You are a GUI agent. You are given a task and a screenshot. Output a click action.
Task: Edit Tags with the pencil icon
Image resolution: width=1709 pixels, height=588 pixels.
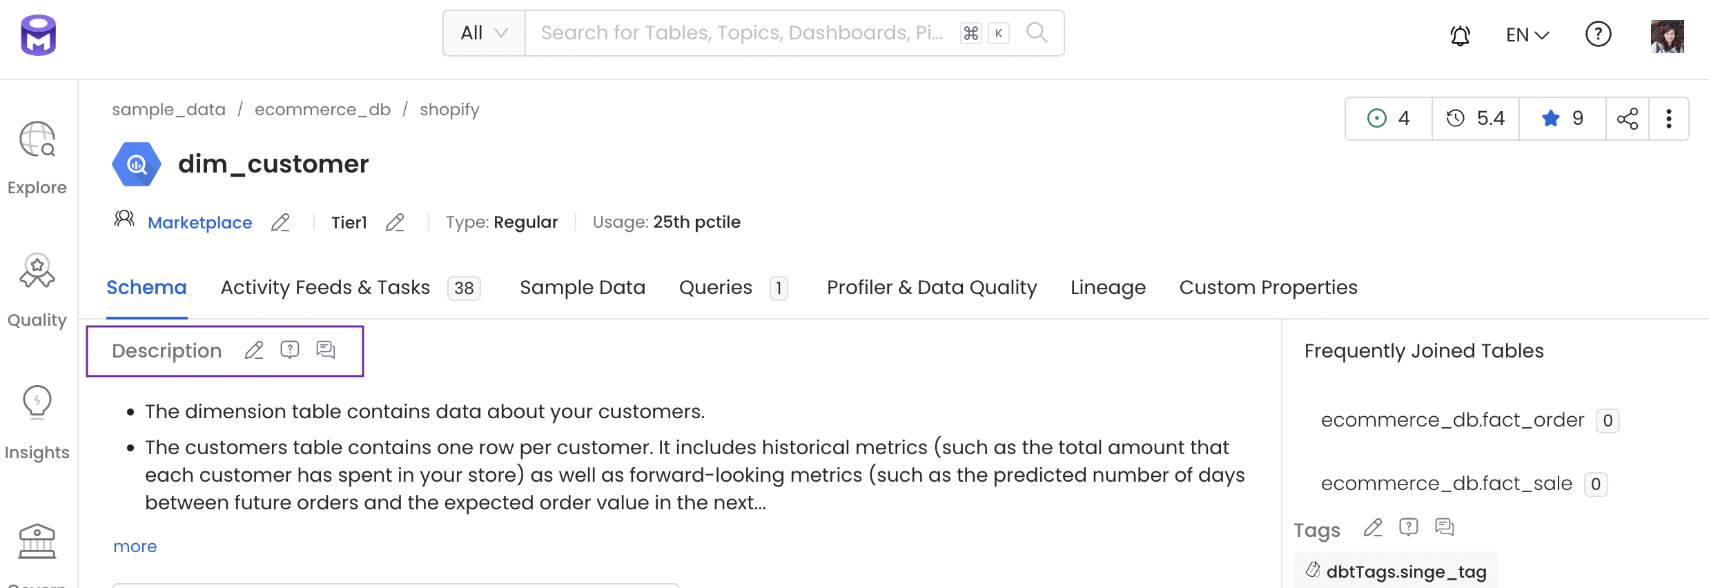[x=1372, y=528]
